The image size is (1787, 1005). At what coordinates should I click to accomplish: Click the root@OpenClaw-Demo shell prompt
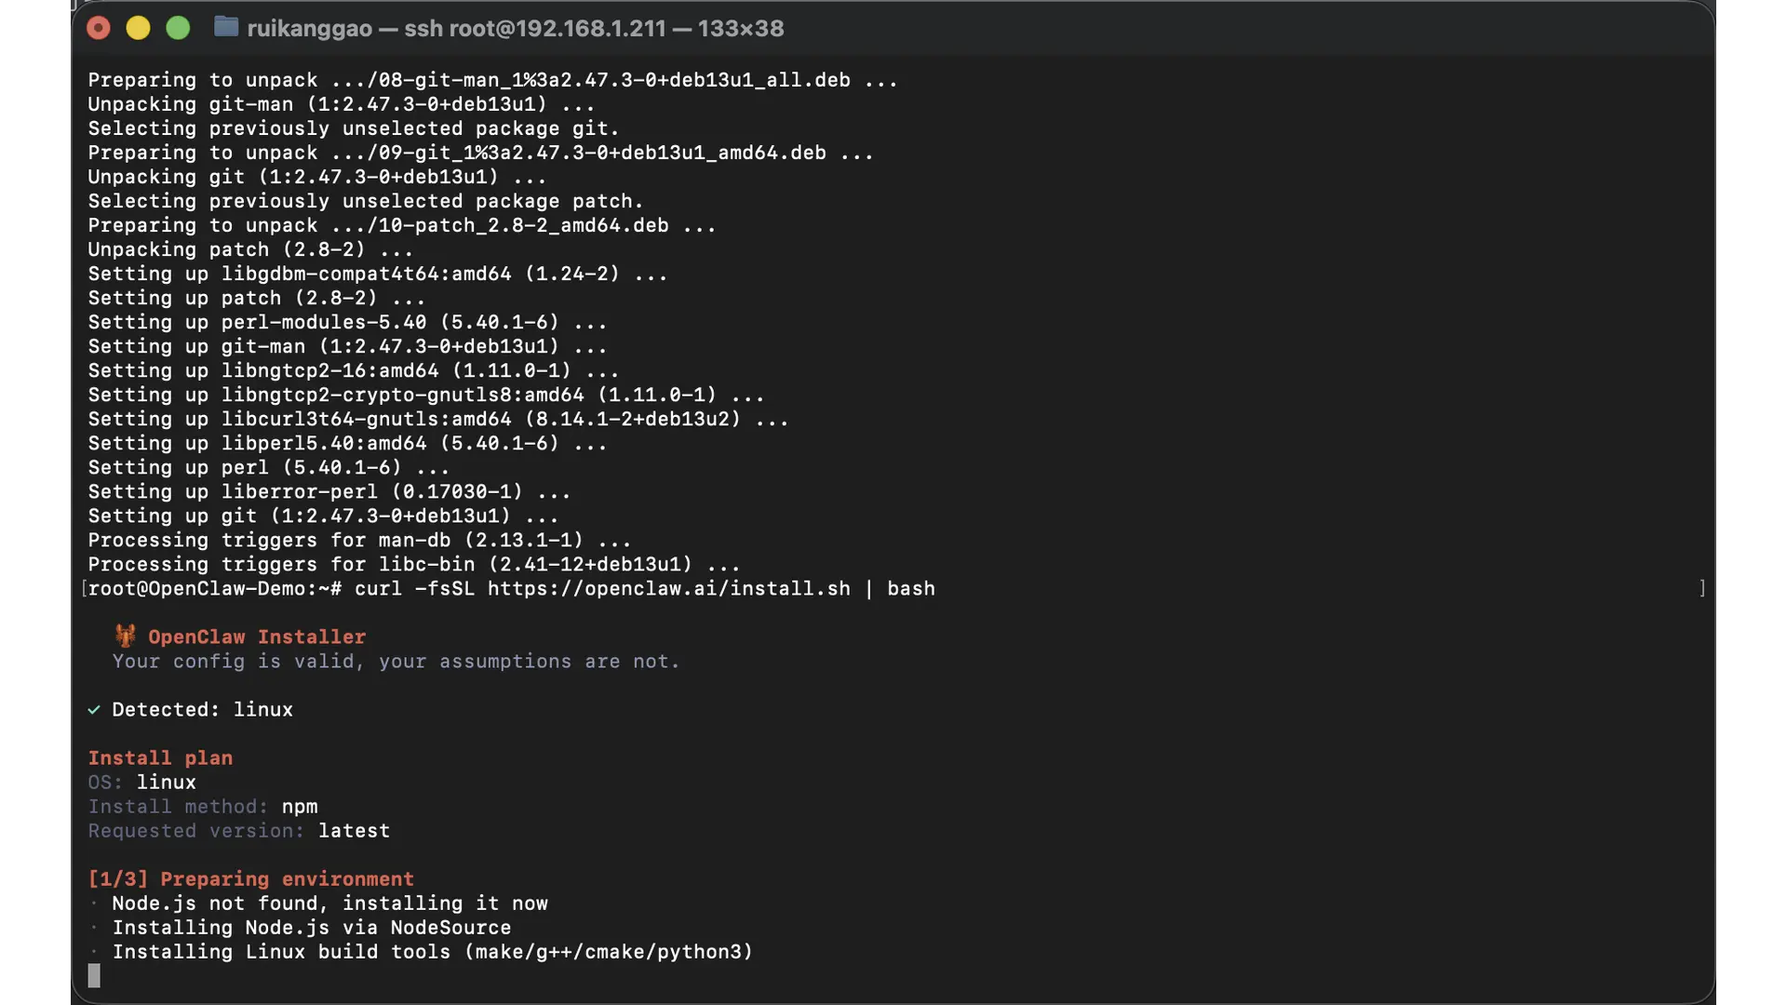[214, 589]
